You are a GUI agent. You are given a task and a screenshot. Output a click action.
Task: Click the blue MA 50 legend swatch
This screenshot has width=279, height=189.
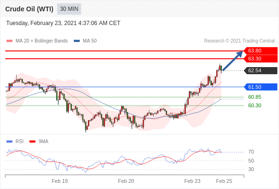click(x=77, y=41)
